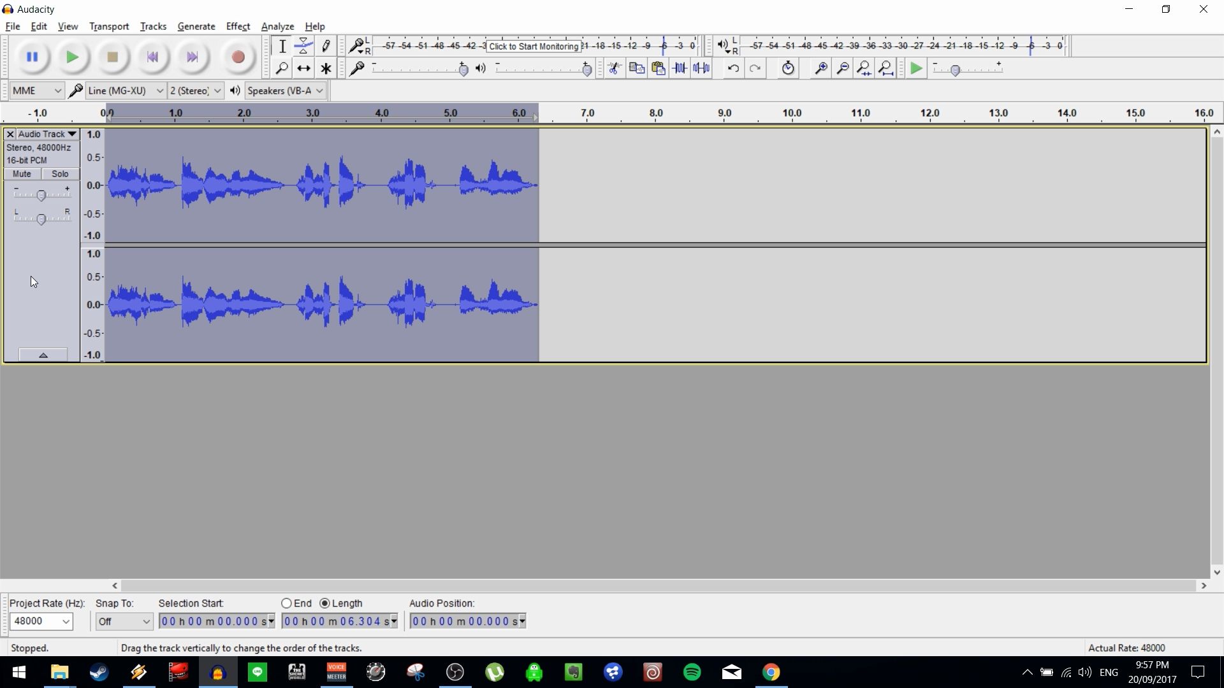
Task: Click timeline ruler at 10.0 seconds
Action: click(792, 113)
